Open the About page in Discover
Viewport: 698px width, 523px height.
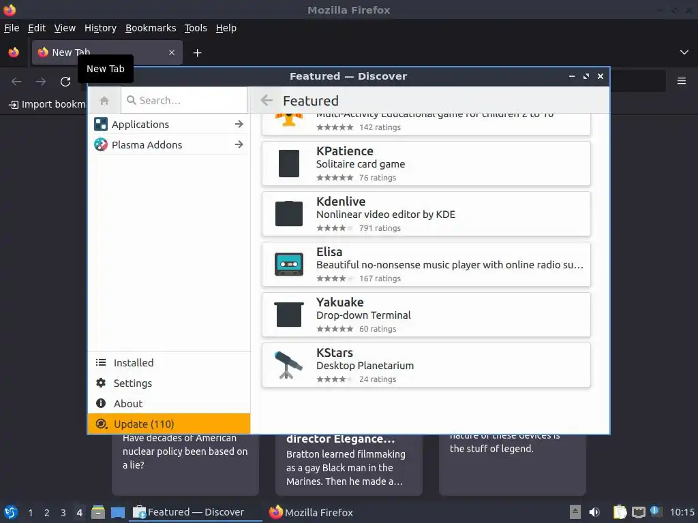(169, 403)
